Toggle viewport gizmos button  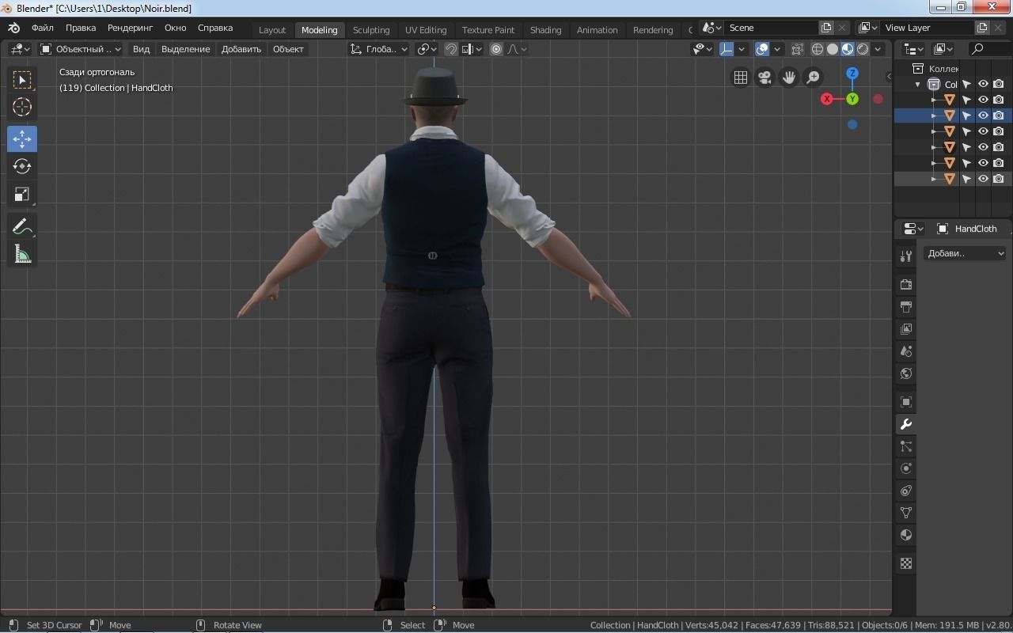727,49
